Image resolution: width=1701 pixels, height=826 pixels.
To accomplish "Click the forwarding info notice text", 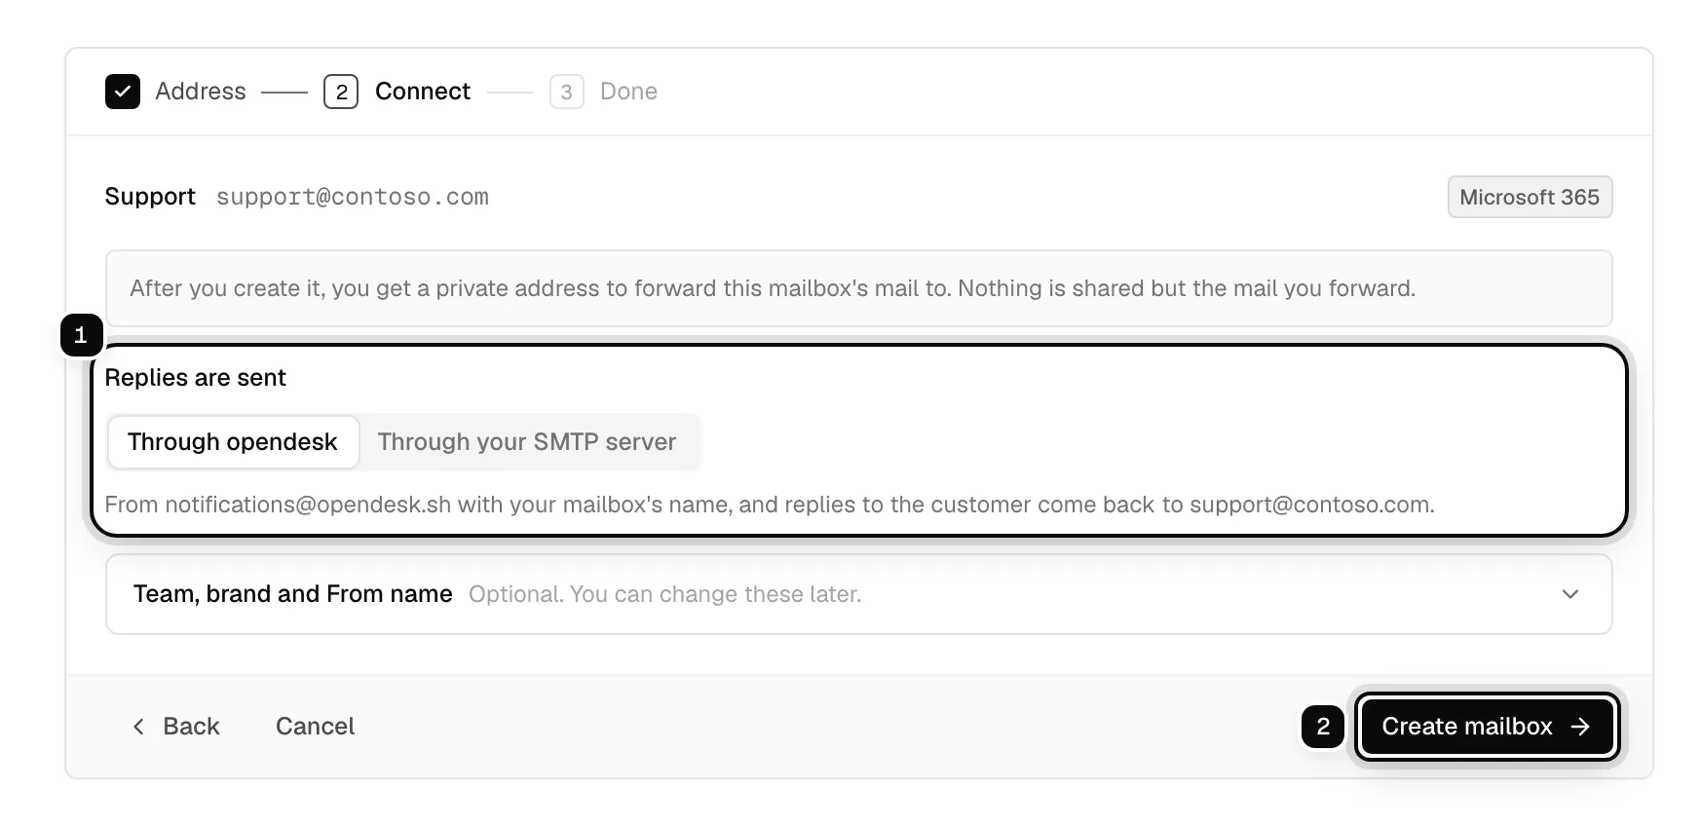I will point(773,288).
